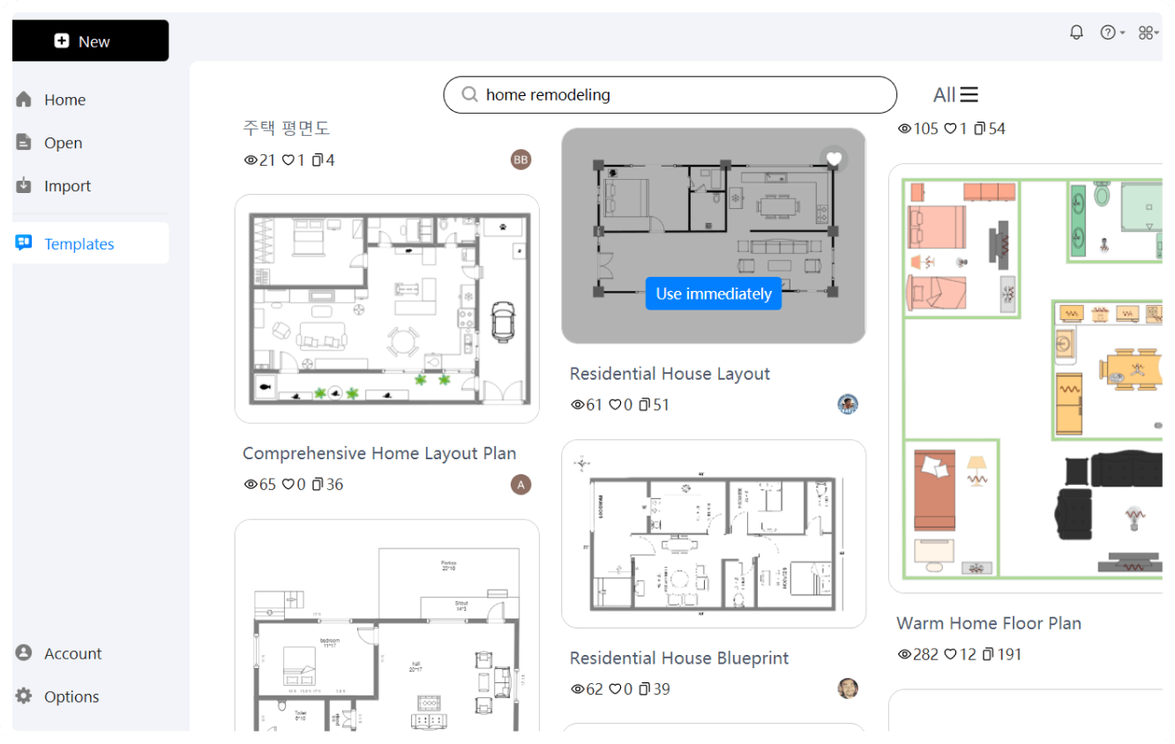Click the Comprehensive Home Layout Plan title
Image resolution: width=1175 pixels, height=744 pixels.
(379, 453)
